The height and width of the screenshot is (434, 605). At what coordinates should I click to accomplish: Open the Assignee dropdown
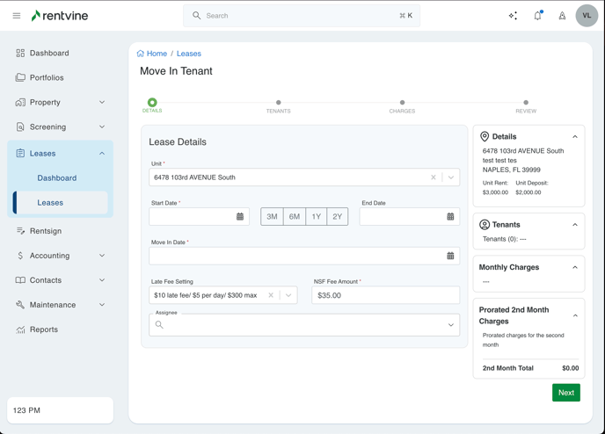click(x=450, y=325)
